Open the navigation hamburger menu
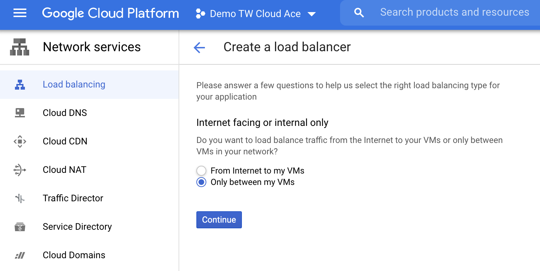Viewport: 540px width, 271px height. point(20,13)
